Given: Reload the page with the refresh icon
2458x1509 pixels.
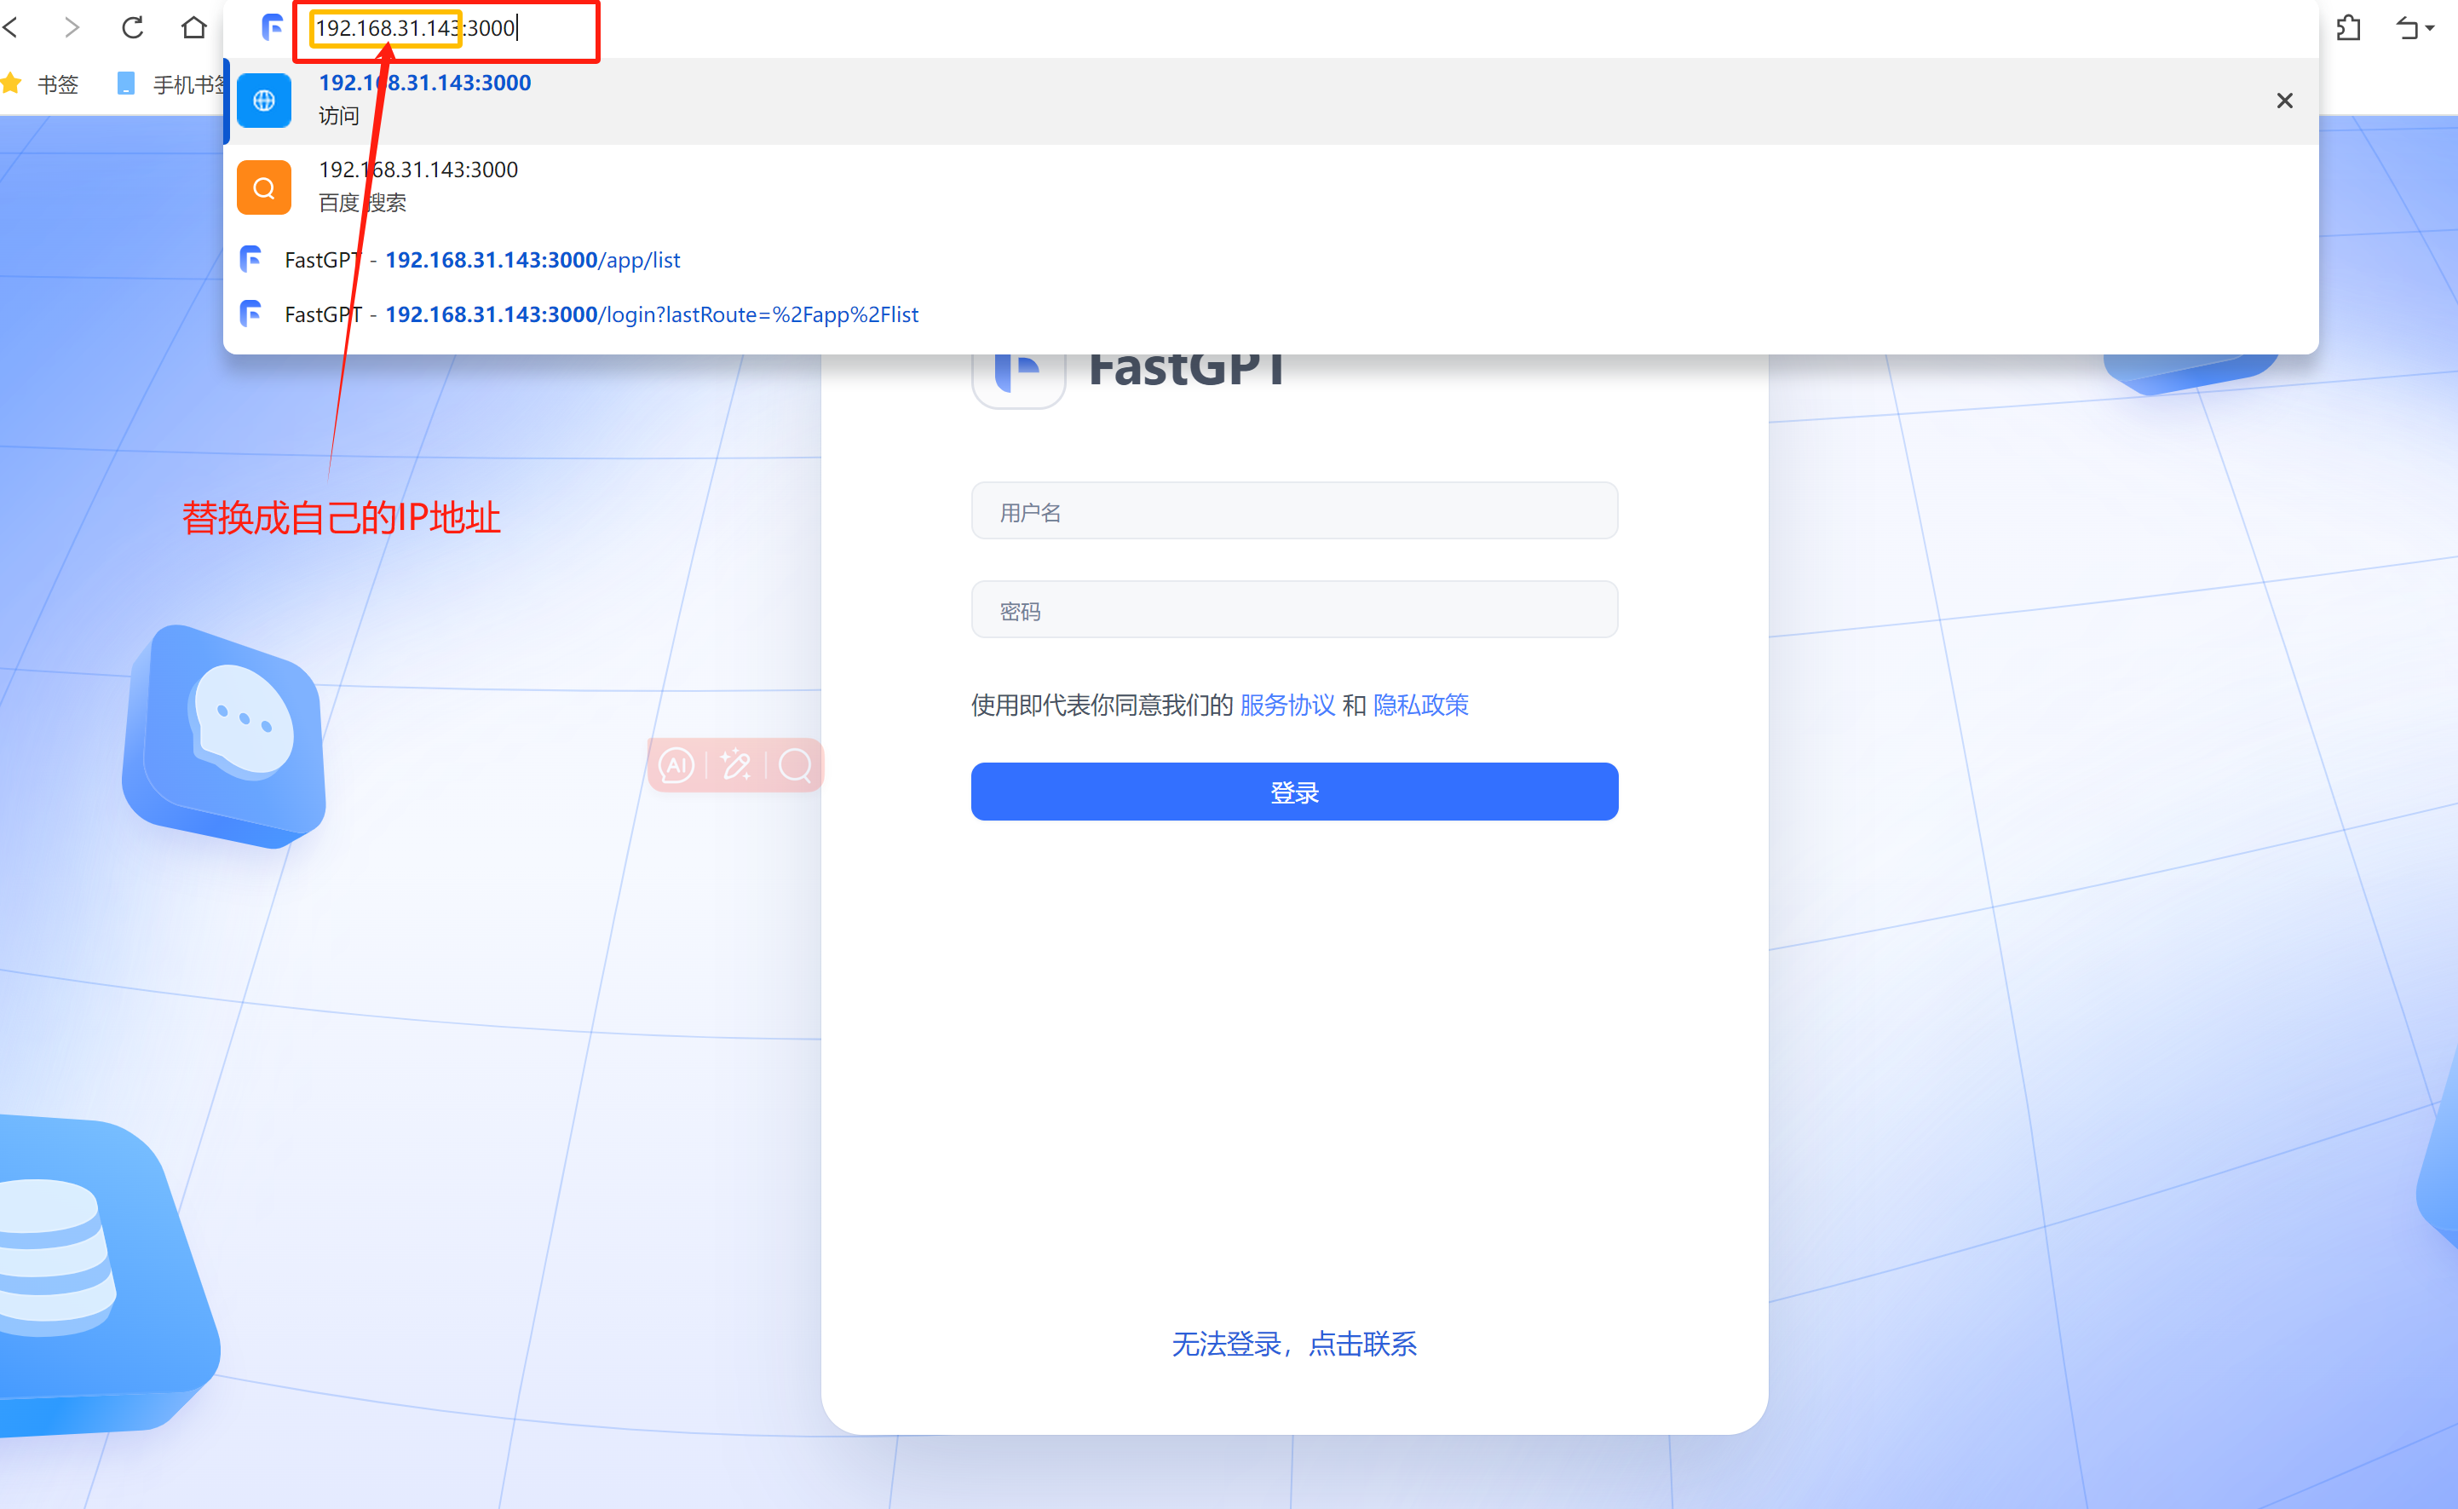Looking at the screenshot, I should [x=133, y=27].
